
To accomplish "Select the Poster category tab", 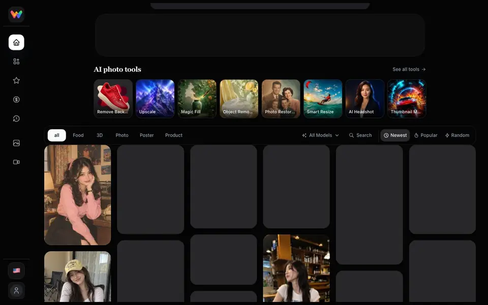I will (x=146, y=135).
